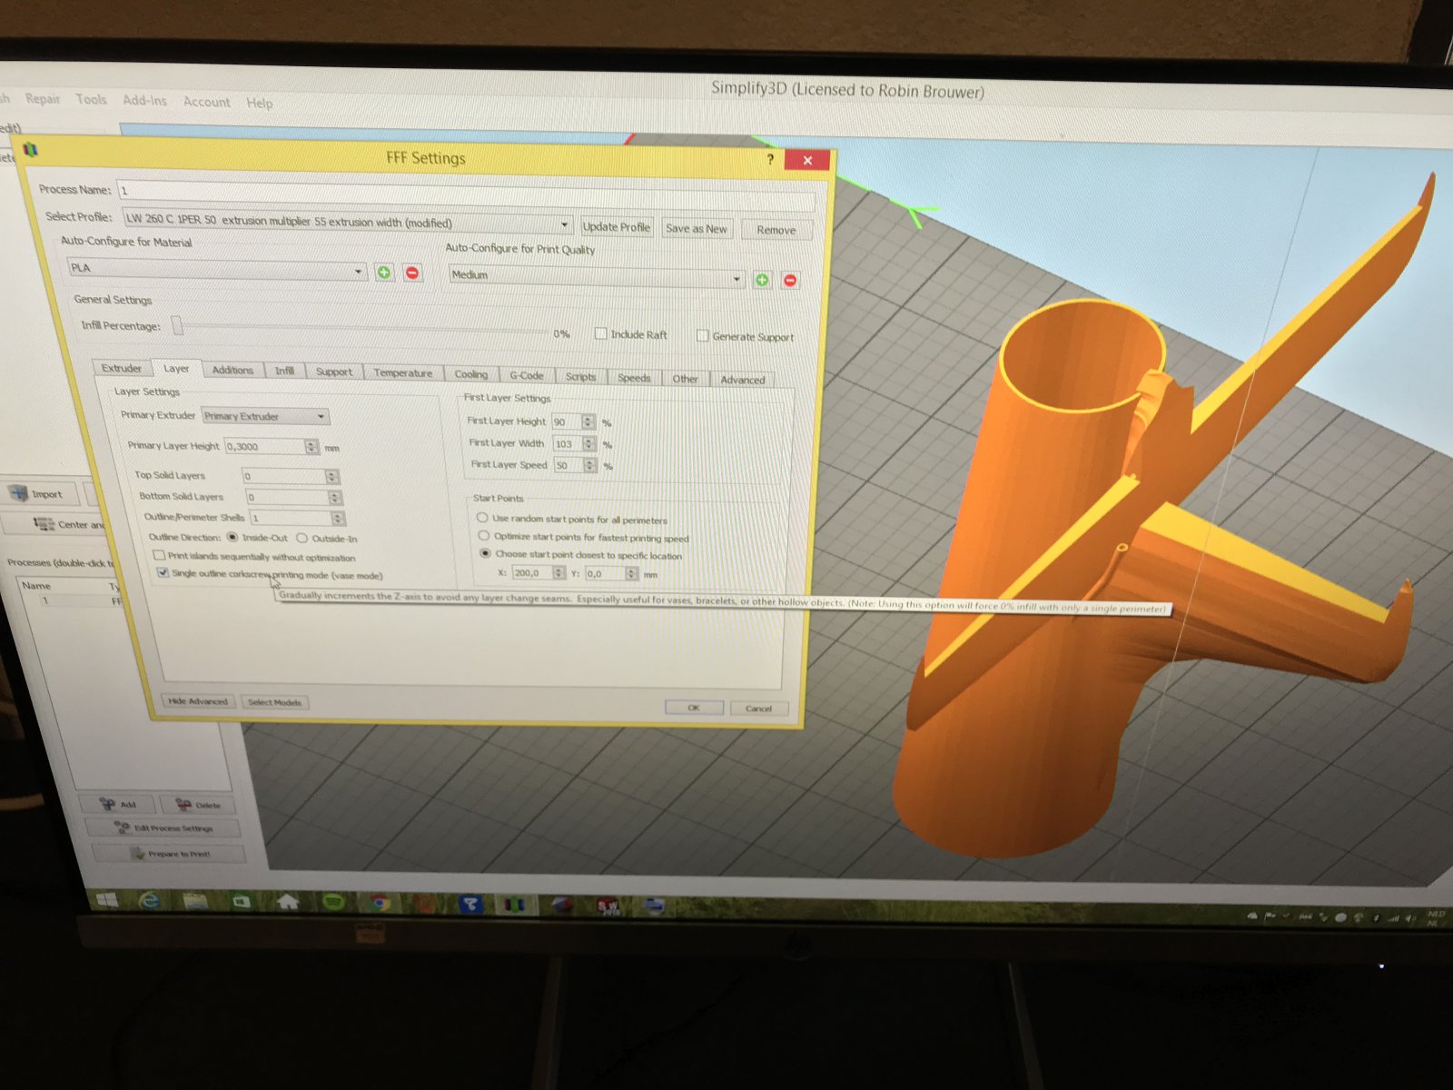
Task: Click Delete process button in main window
Action: 198,805
